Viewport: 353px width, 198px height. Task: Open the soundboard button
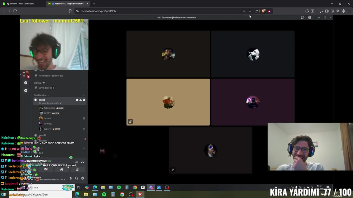tap(77, 170)
